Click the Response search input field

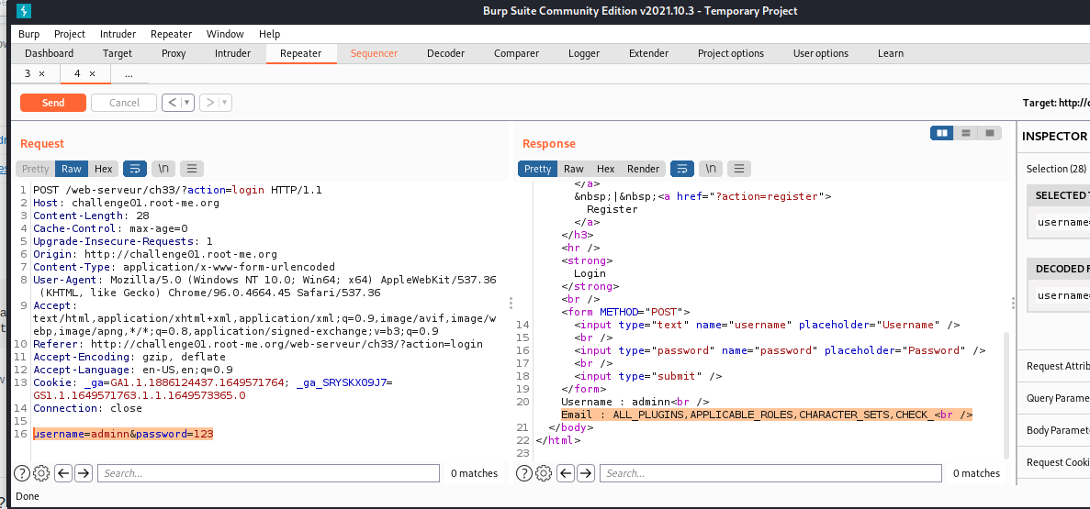click(x=771, y=473)
